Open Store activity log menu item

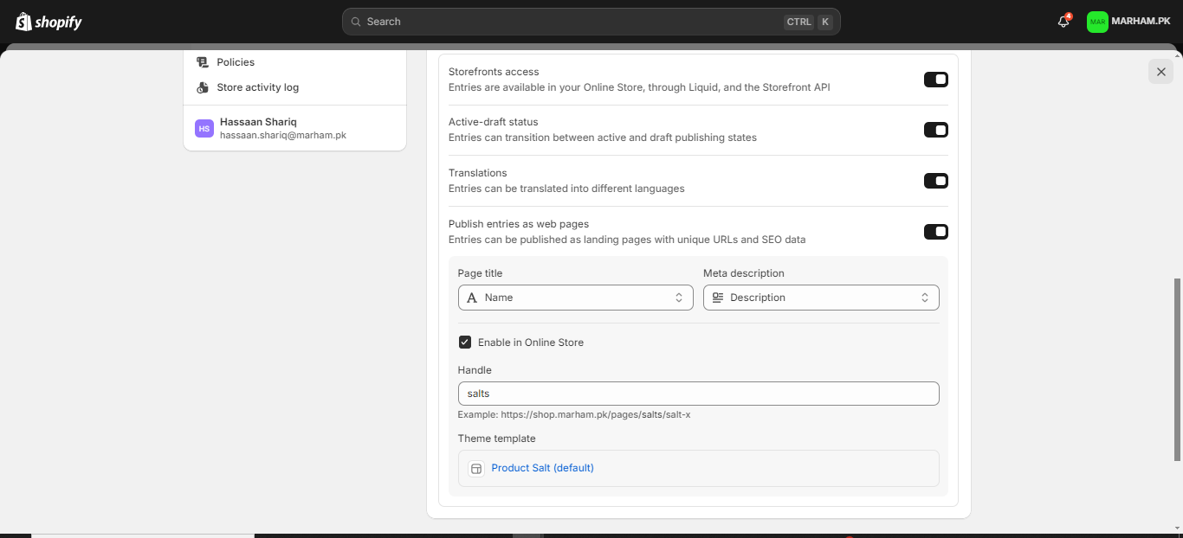pos(257,87)
